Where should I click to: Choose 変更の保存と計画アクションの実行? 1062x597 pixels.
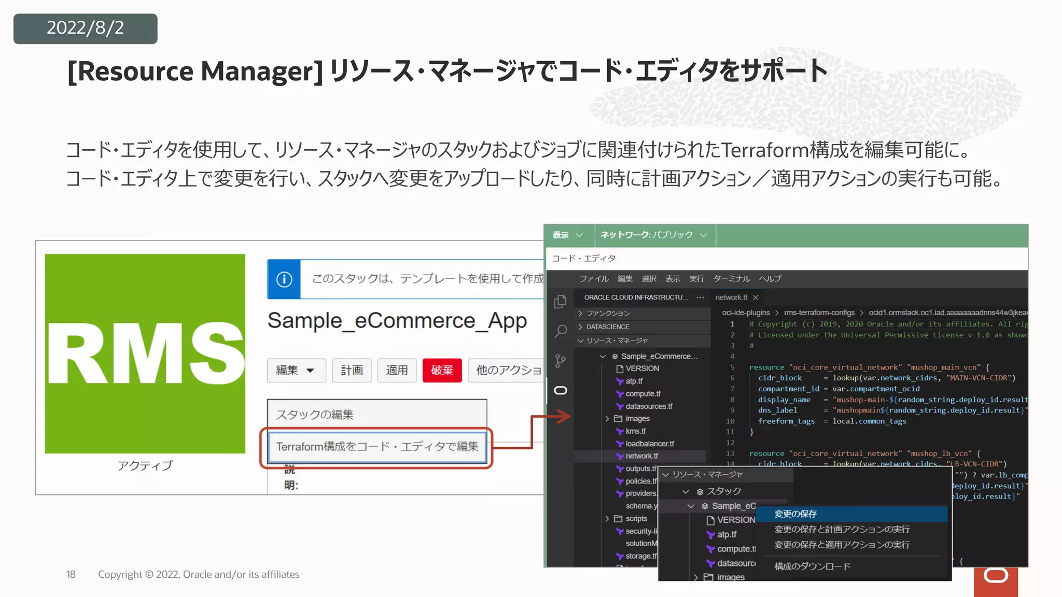click(x=851, y=530)
